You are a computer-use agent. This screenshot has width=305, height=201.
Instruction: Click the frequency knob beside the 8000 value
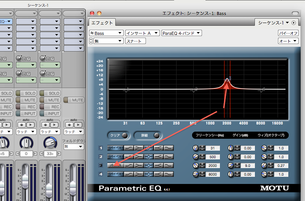pos(196,174)
